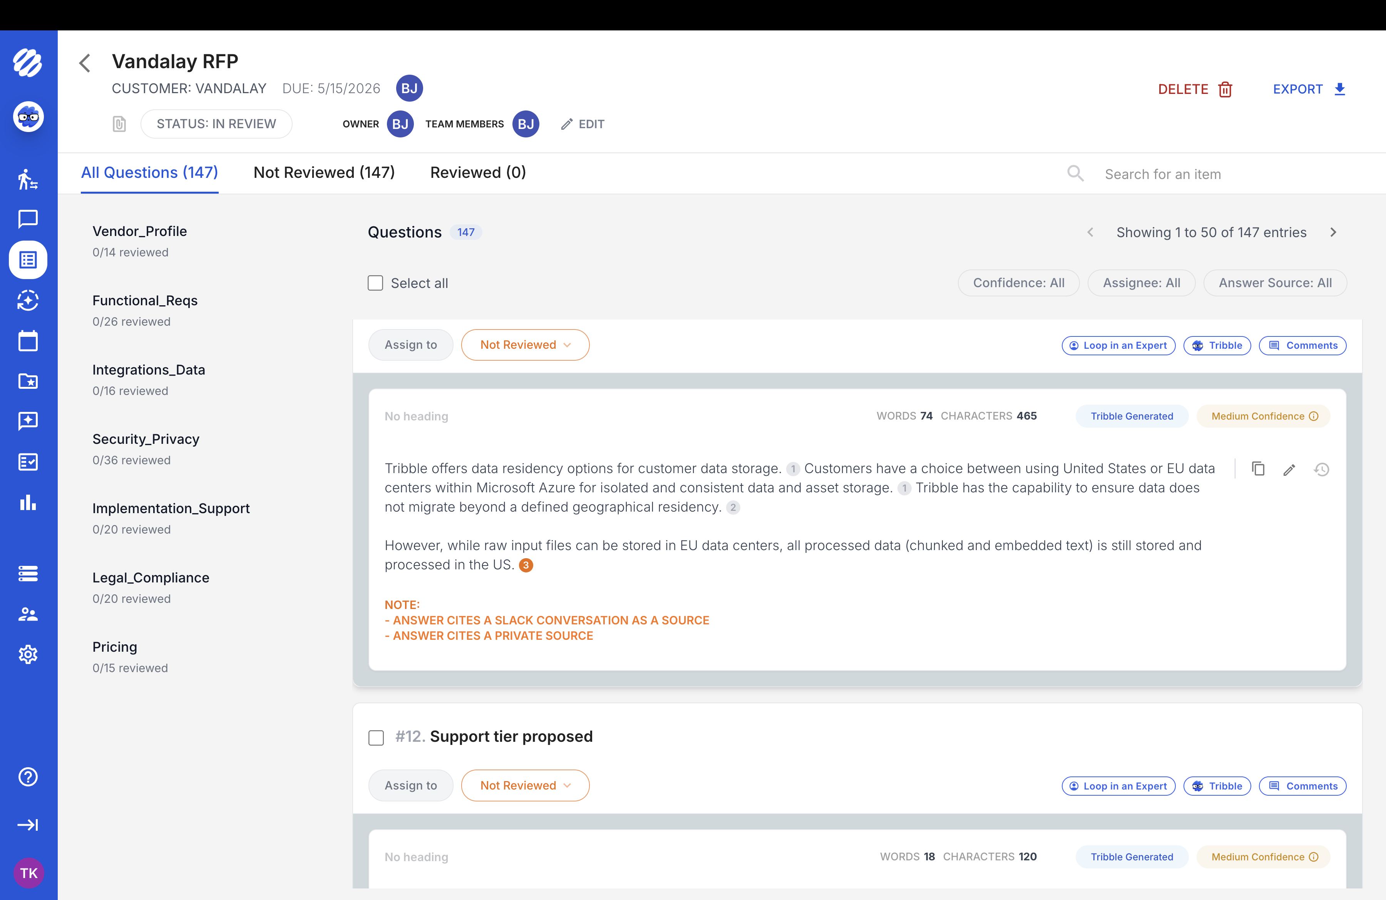The image size is (1386, 900).
Task: Open the TK user avatar
Action: click(28, 873)
